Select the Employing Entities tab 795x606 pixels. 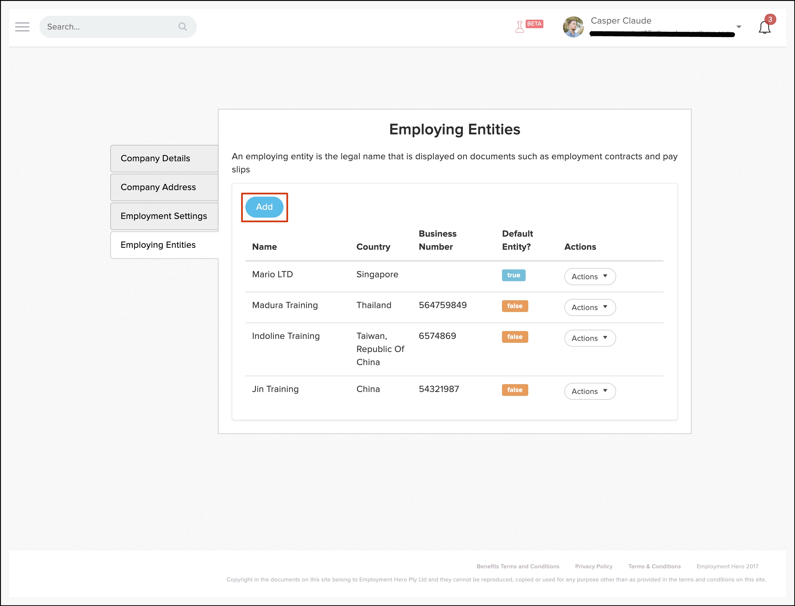tap(164, 245)
